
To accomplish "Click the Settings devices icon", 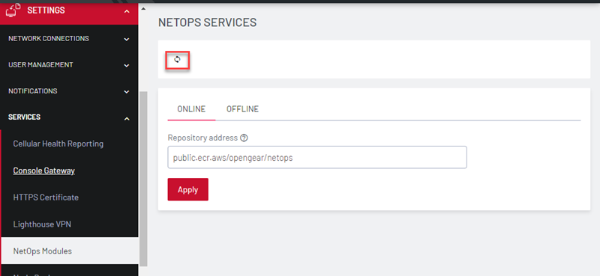I will pos(13,10).
